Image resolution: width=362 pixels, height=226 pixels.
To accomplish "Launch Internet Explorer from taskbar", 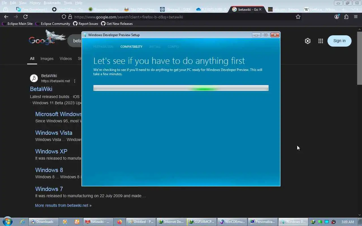I will click(22, 222).
